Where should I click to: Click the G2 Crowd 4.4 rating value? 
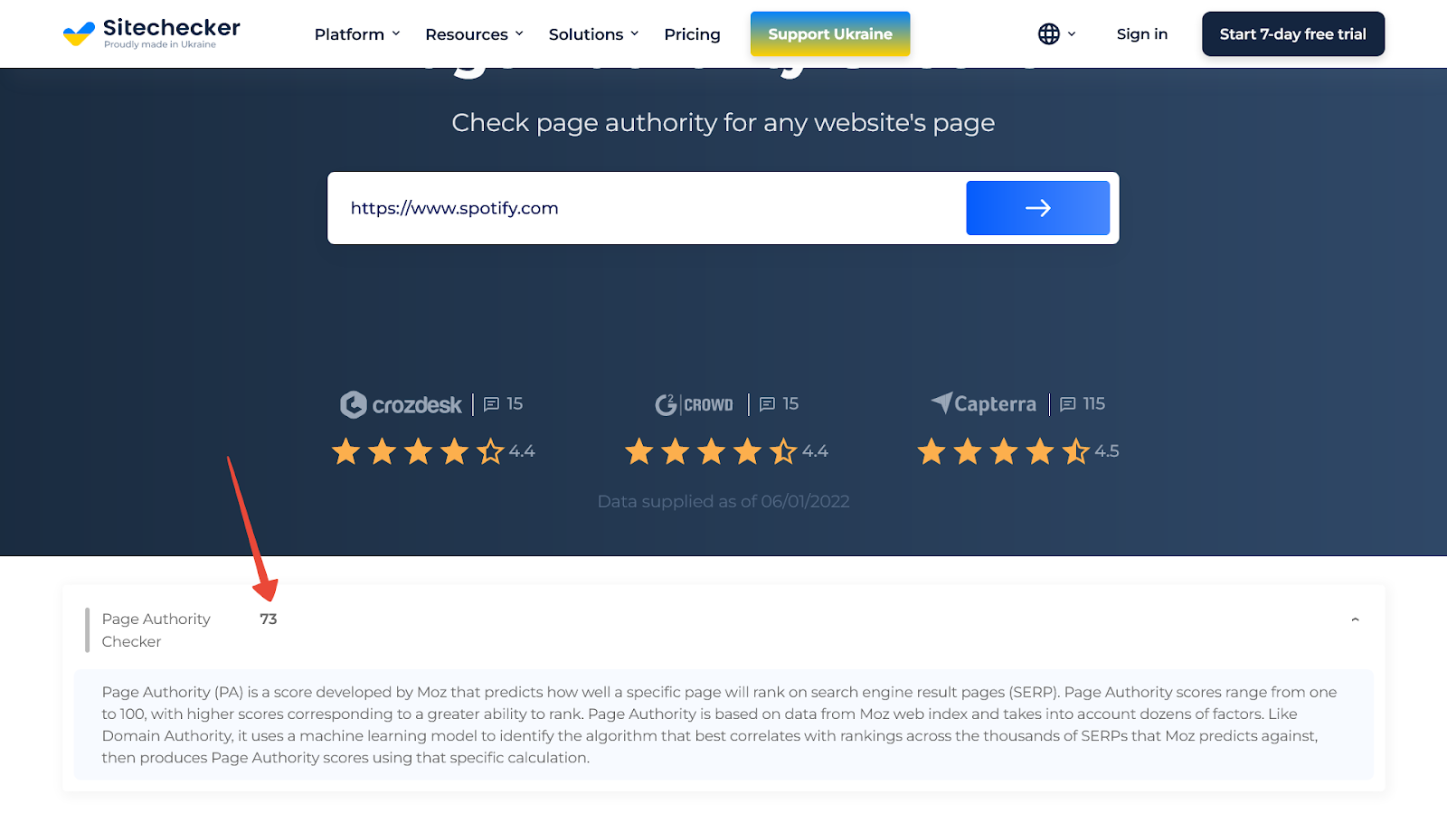point(815,451)
